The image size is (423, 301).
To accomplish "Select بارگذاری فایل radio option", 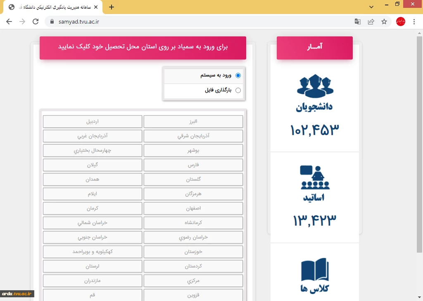I will 238,90.
